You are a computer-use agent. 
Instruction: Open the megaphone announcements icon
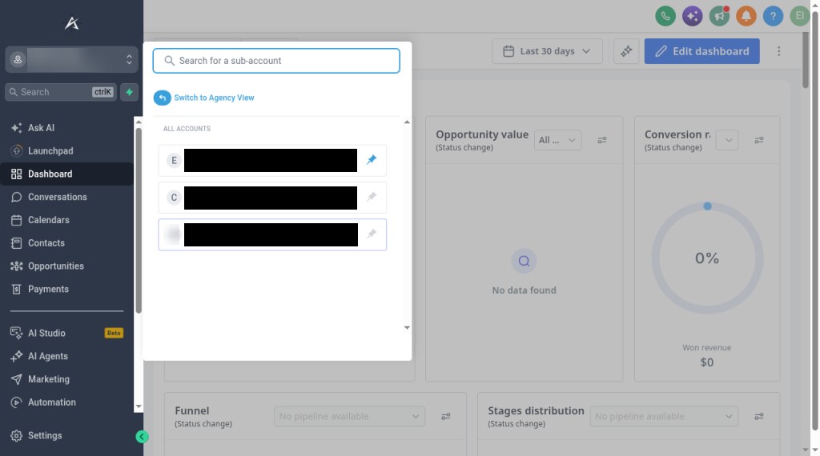[x=720, y=16]
